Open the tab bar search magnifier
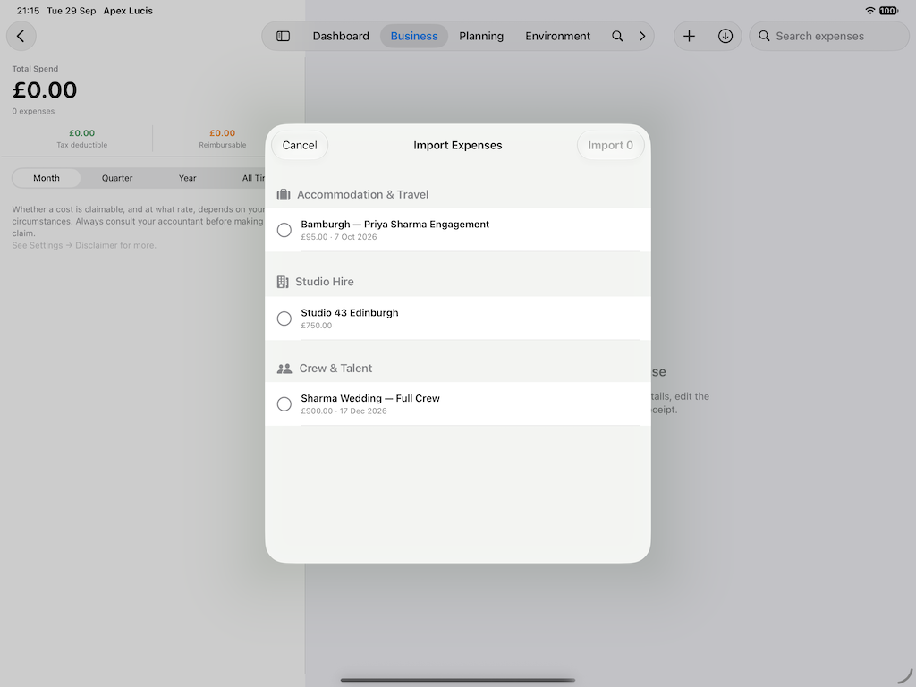Viewport: 916px width, 687px height. click(x=617, y=36)
